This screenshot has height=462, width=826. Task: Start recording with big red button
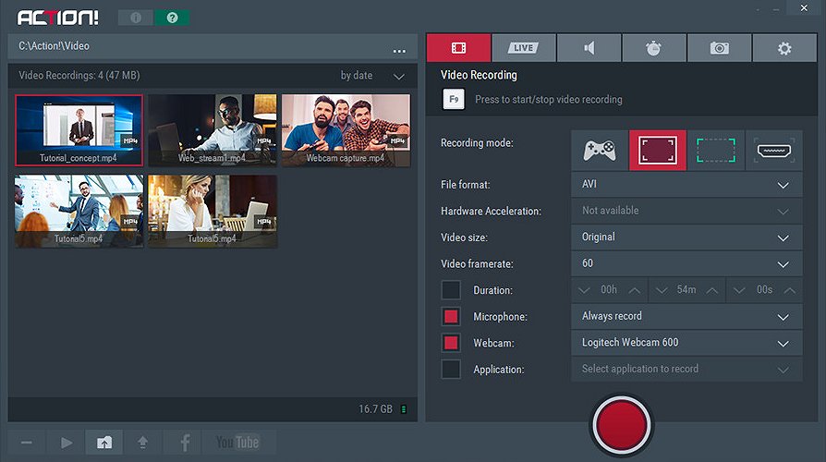click(621, 425)
